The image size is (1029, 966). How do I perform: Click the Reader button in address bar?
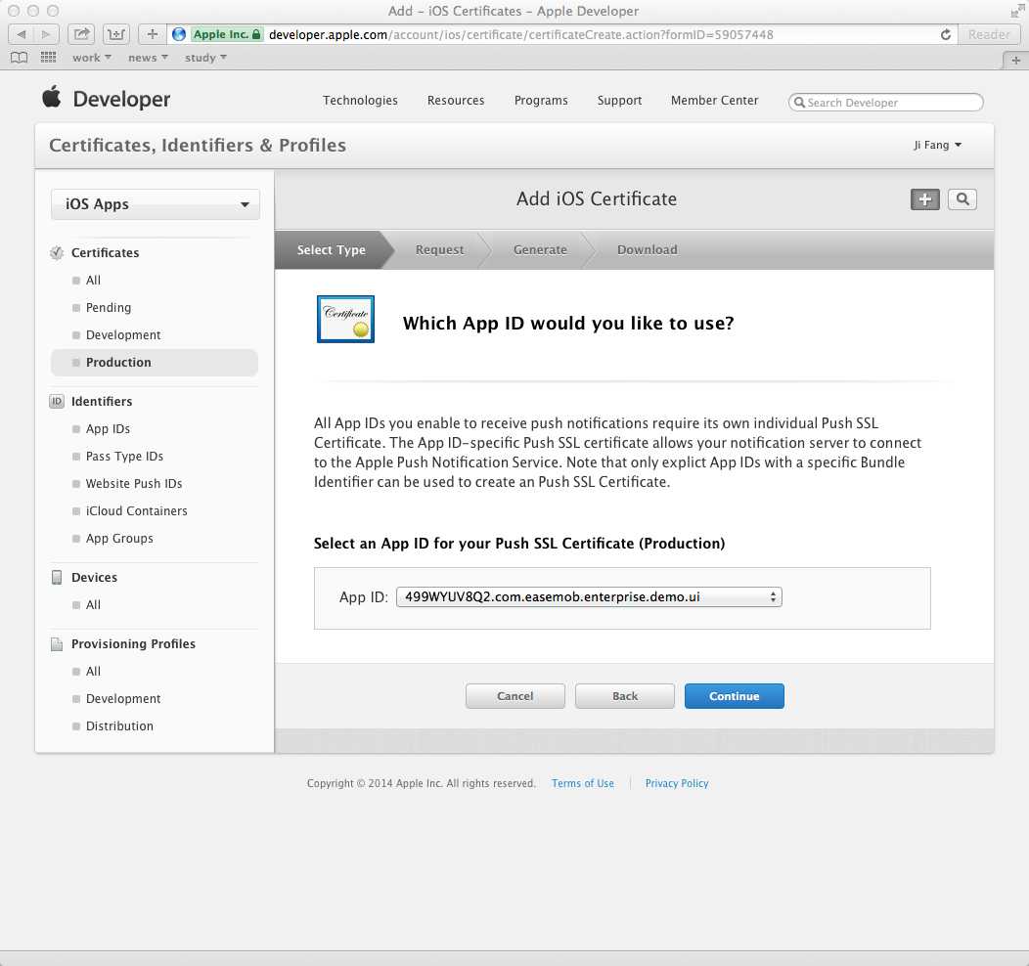click(x=989, y=34)
